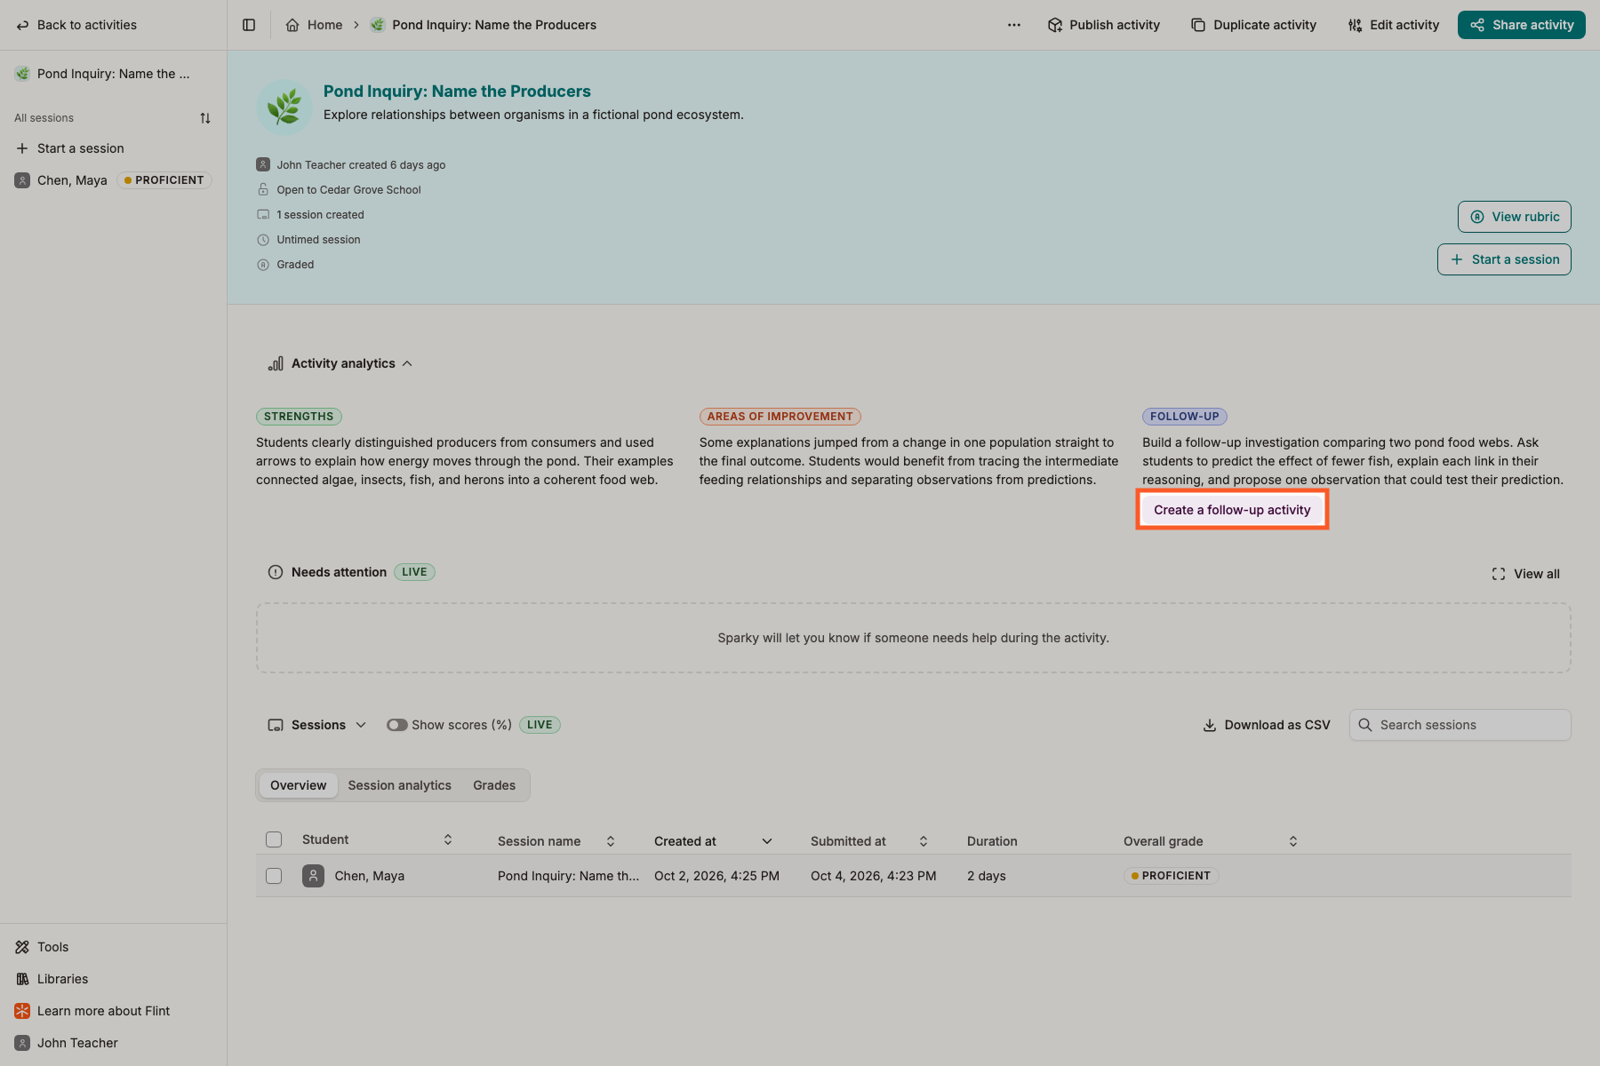This screenshot has height=1066, width=1600.
Task: Check the Chen, Maya row checkbox
Action: pos(274,876)
